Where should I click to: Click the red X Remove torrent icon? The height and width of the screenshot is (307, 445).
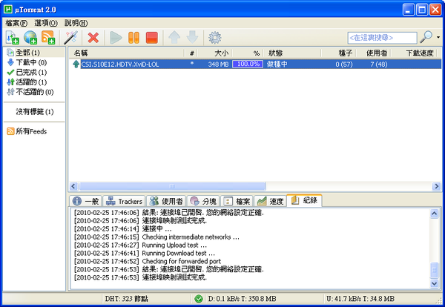click(x=93, y=38)
